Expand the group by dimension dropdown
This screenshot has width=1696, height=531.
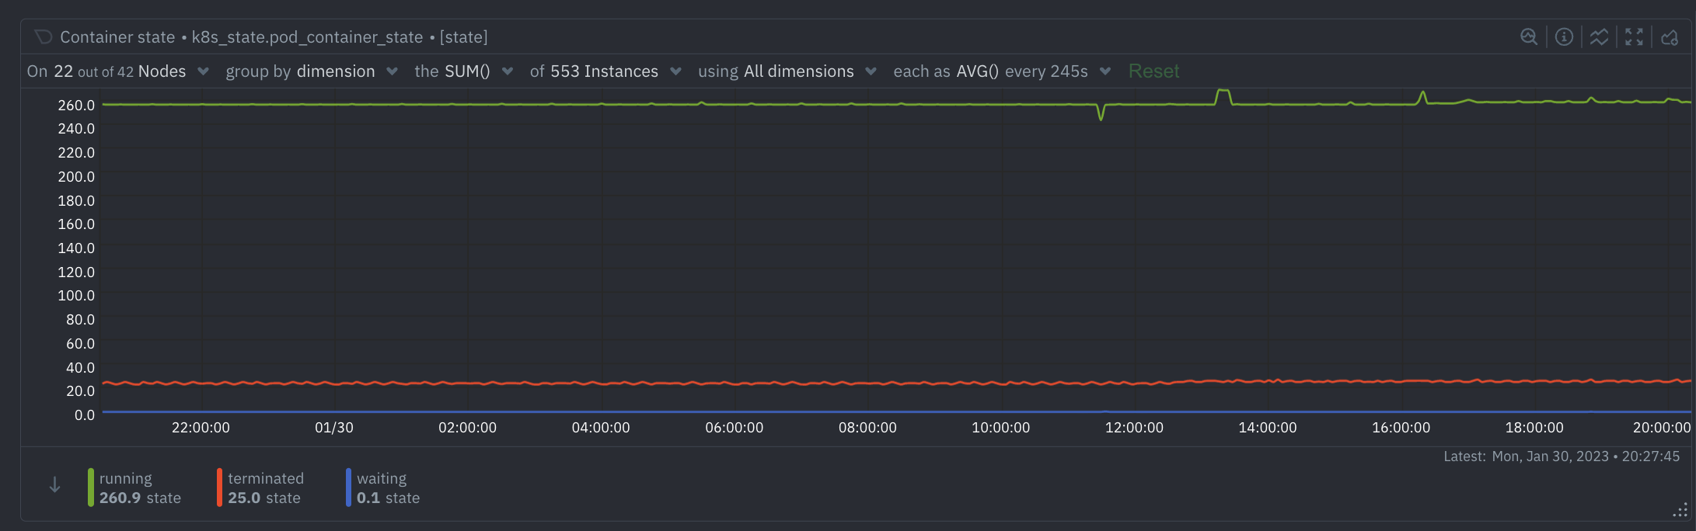coord(311,71)
